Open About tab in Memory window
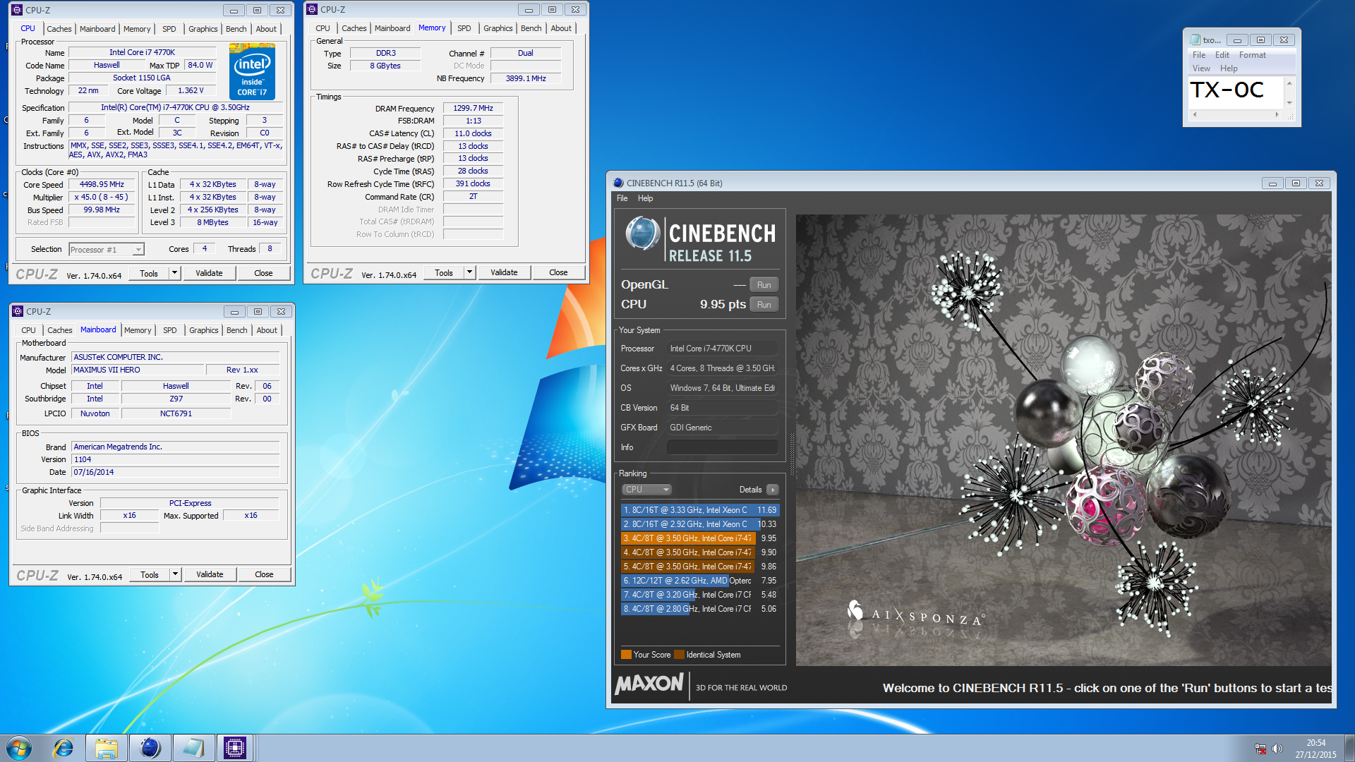 [562, 28]
